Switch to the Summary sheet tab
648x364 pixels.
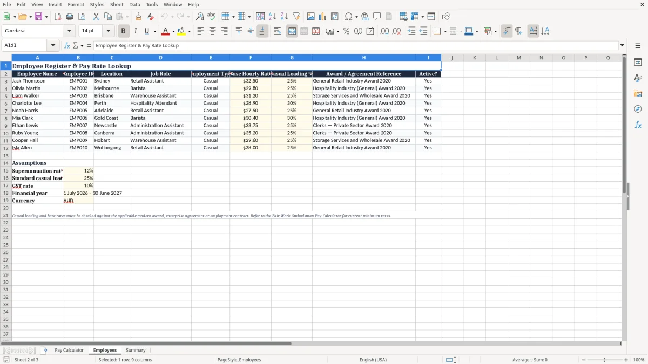pyautogui.click(x=136, y=350)
